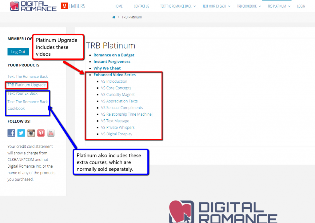Open the VS Digital Foreplay video link
This screenshot has width=315, height=223.
point(117,134)
